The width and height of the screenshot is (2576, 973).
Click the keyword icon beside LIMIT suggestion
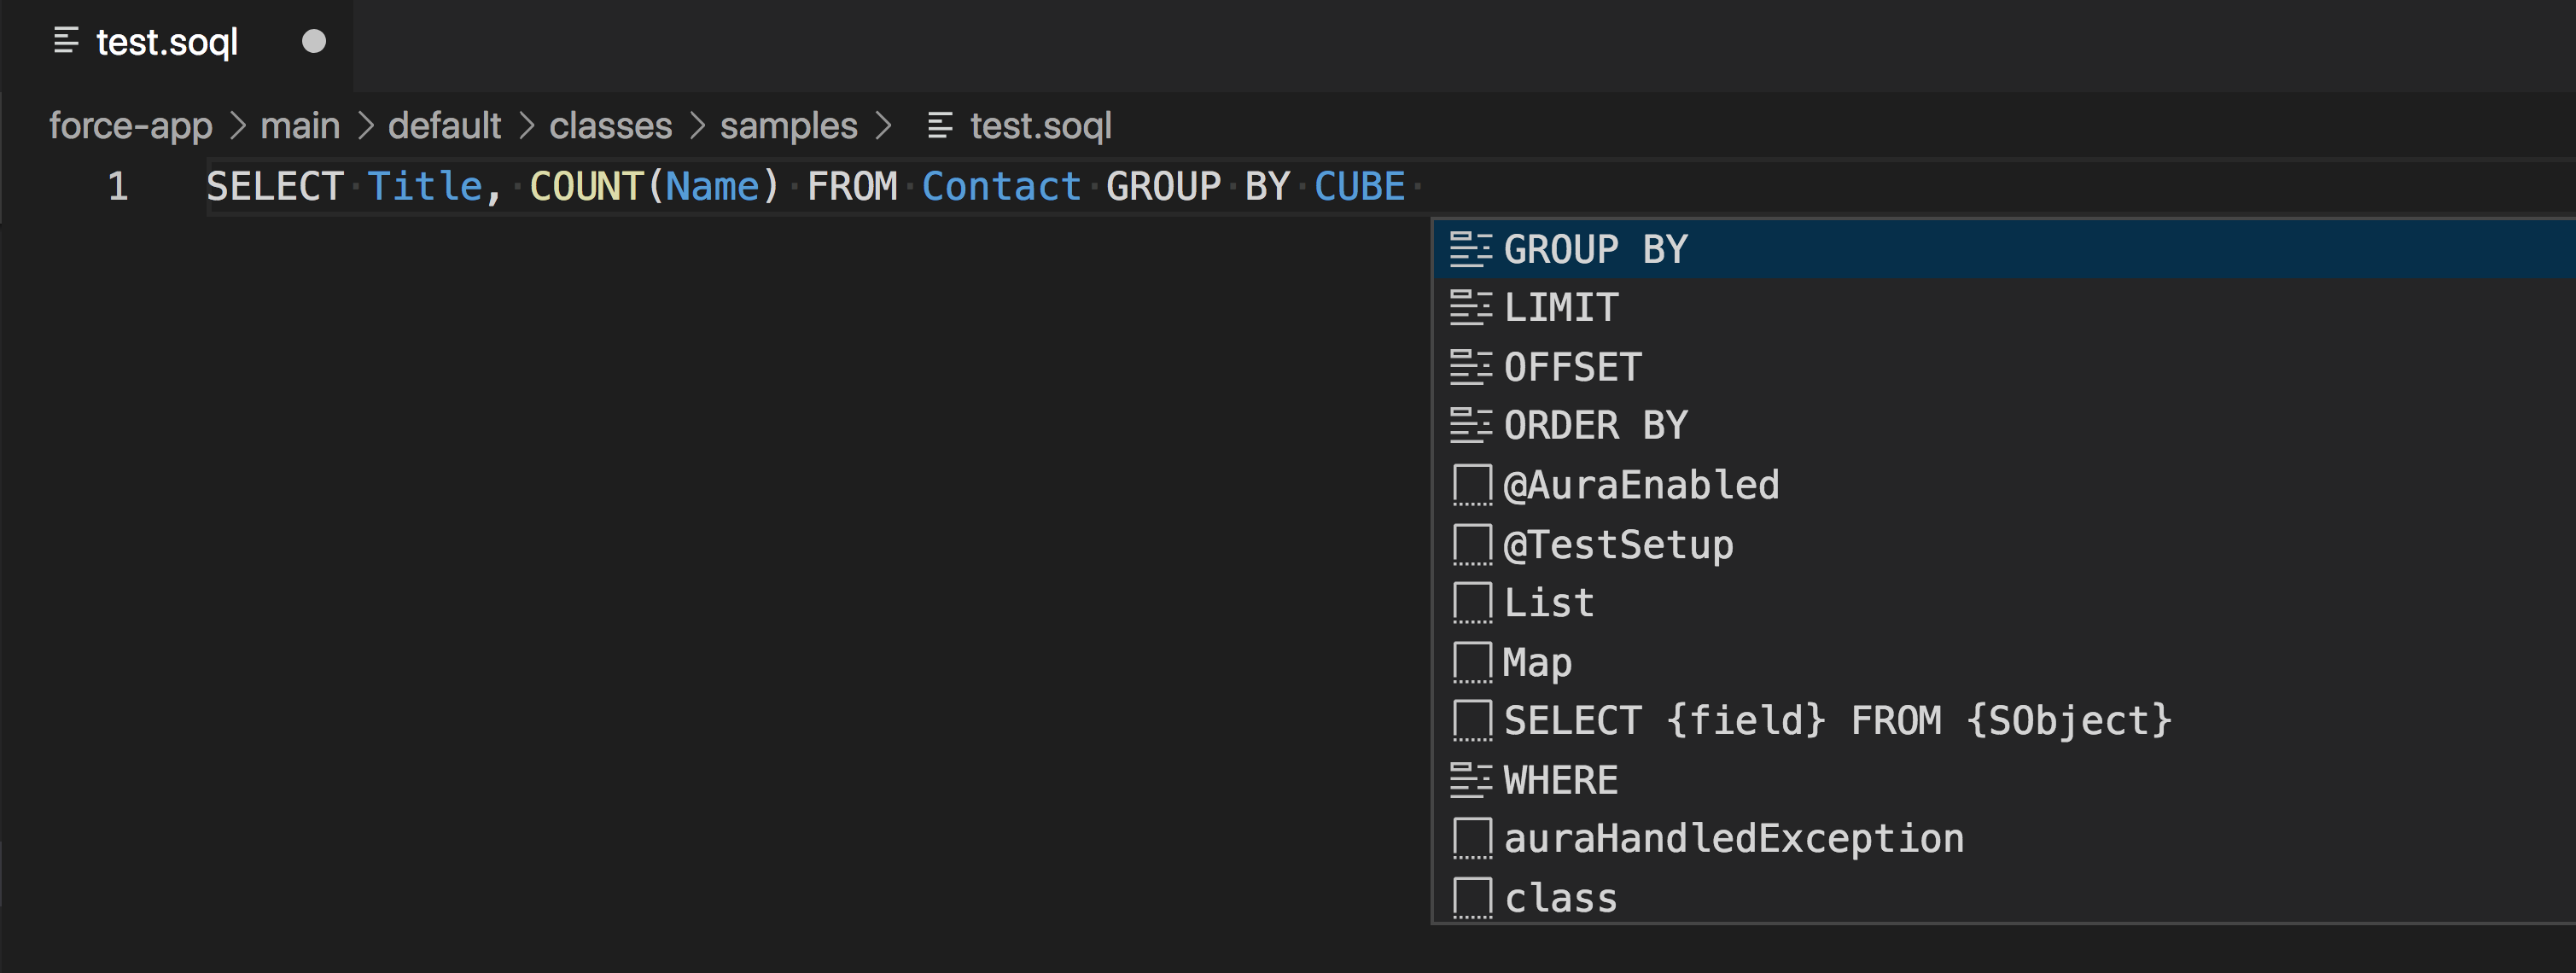(x=1471, y=307)
